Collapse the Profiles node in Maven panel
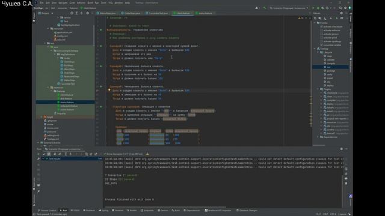This screenshot has height=216, width=385. 315,23
